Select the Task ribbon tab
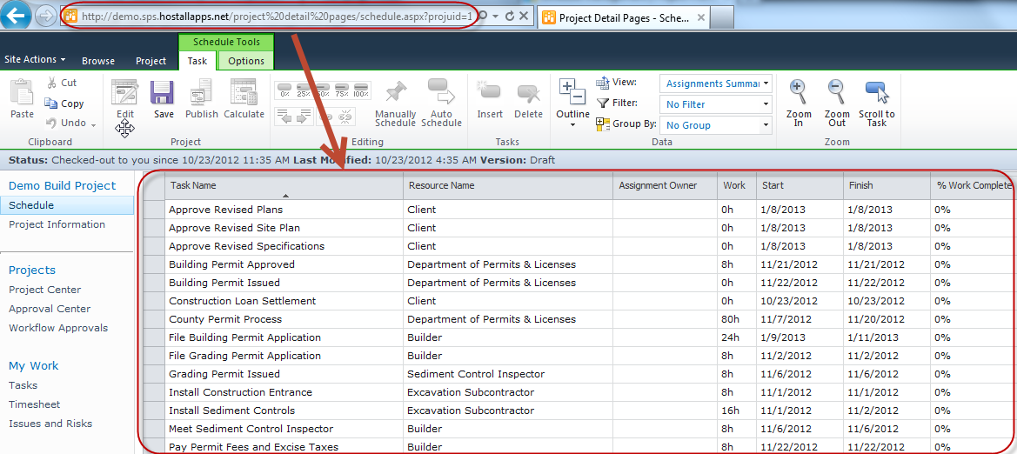This screenshot has width=1017, height=454. coord(197,61)
